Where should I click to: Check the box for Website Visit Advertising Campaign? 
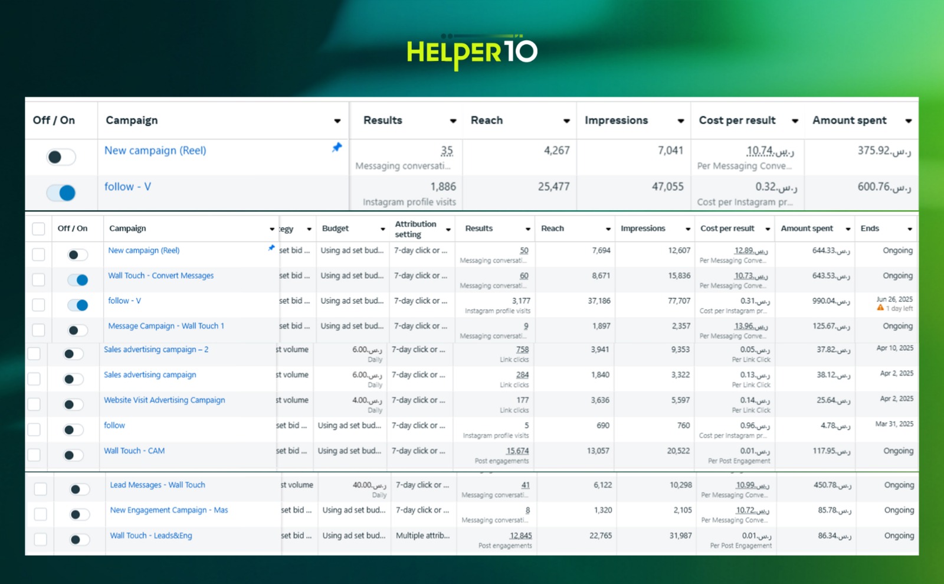pos(34,404)
